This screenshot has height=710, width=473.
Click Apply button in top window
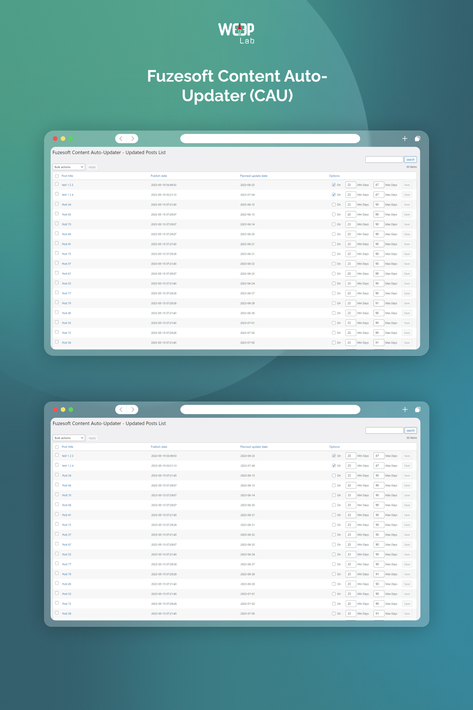pos(92,167)
